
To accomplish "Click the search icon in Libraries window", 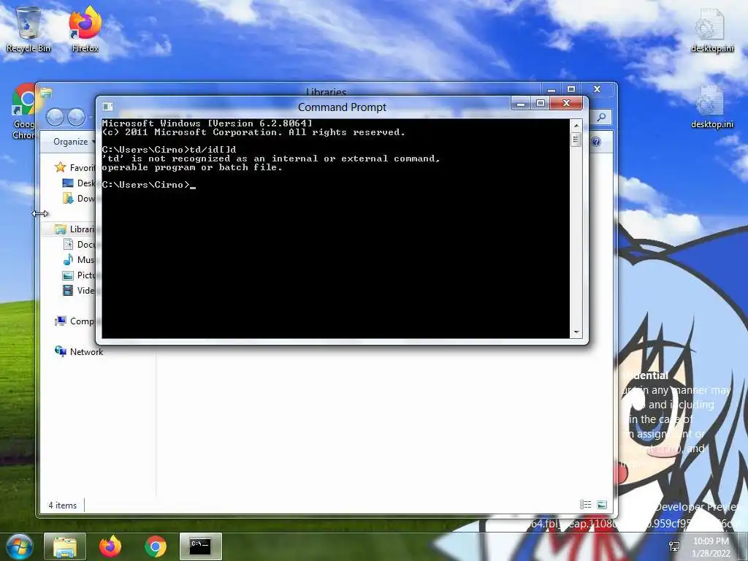I will point(602,117).
